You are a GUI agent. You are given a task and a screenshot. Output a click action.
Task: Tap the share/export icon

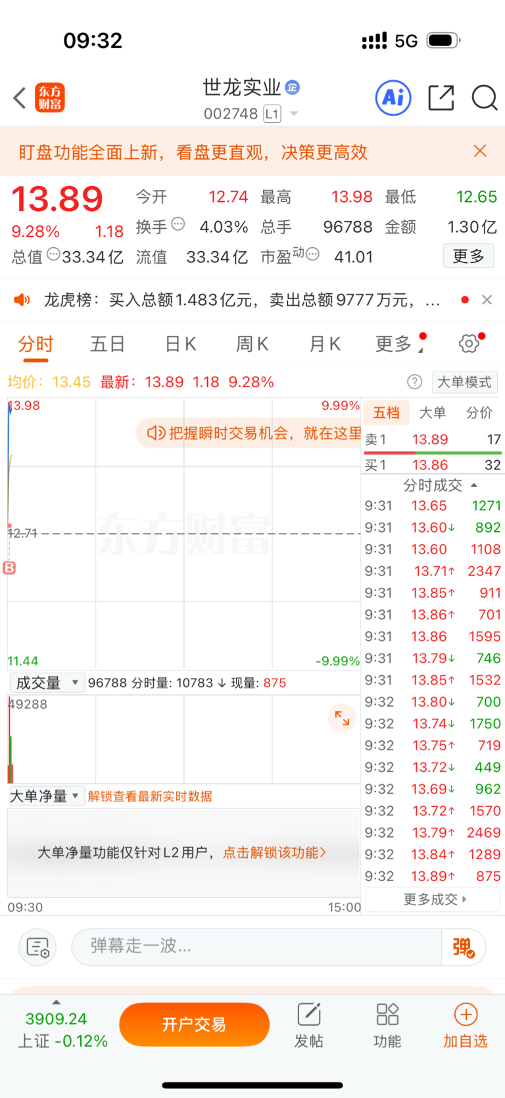[441, 97]
